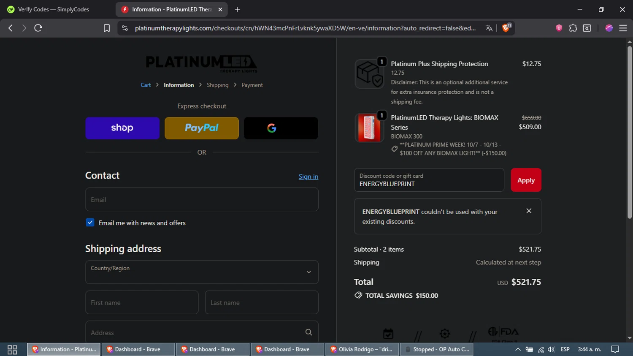This screenshot has width=633, height=356.
Task: Open the extensions puzzle icon
Action: (x=573, y=28)
